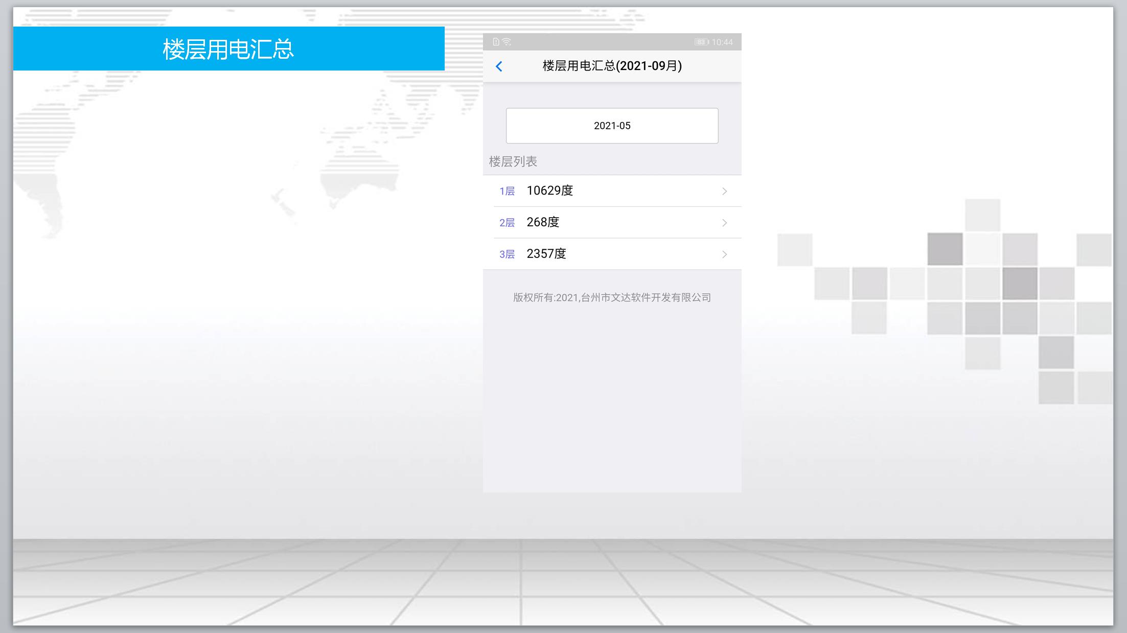Select the purple 1层 floor label
1127x633 pixels.
coord(507,192)
